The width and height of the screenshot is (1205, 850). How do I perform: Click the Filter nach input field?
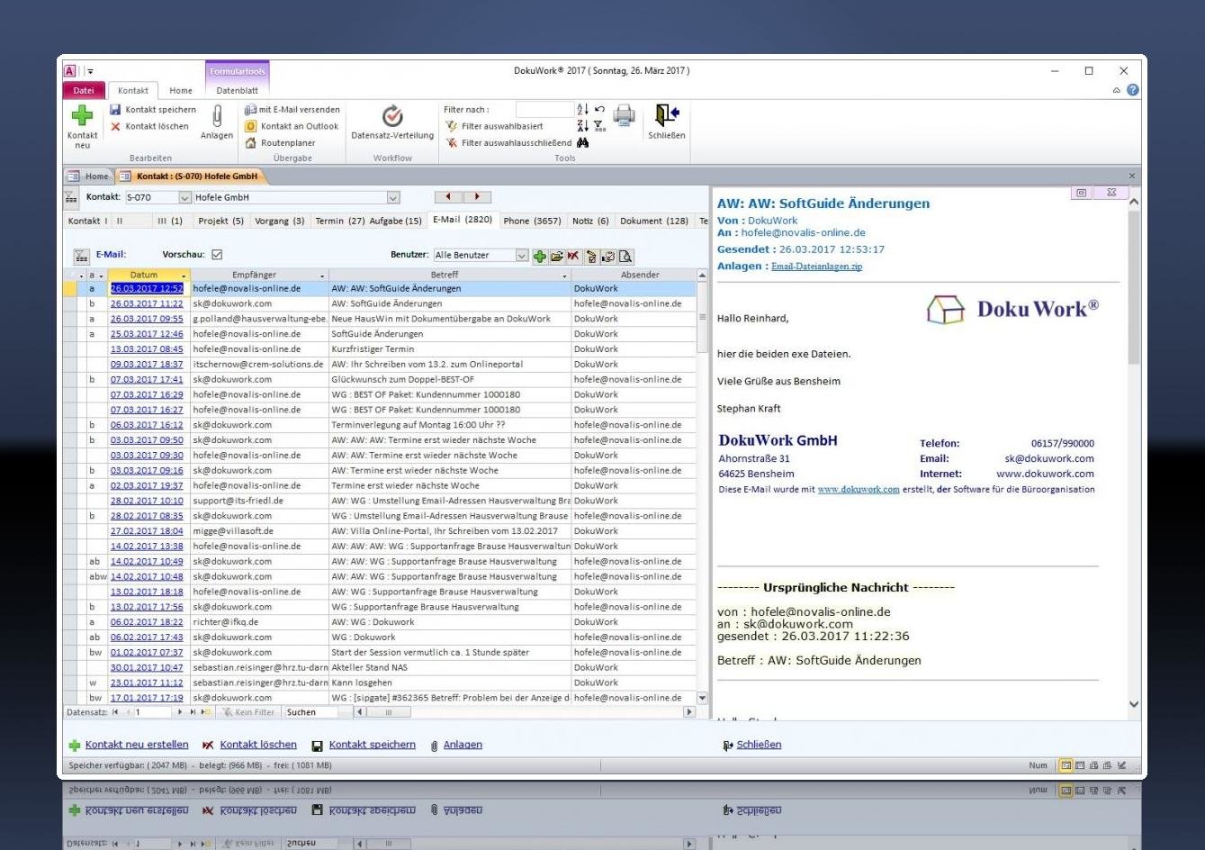[544, 110]
